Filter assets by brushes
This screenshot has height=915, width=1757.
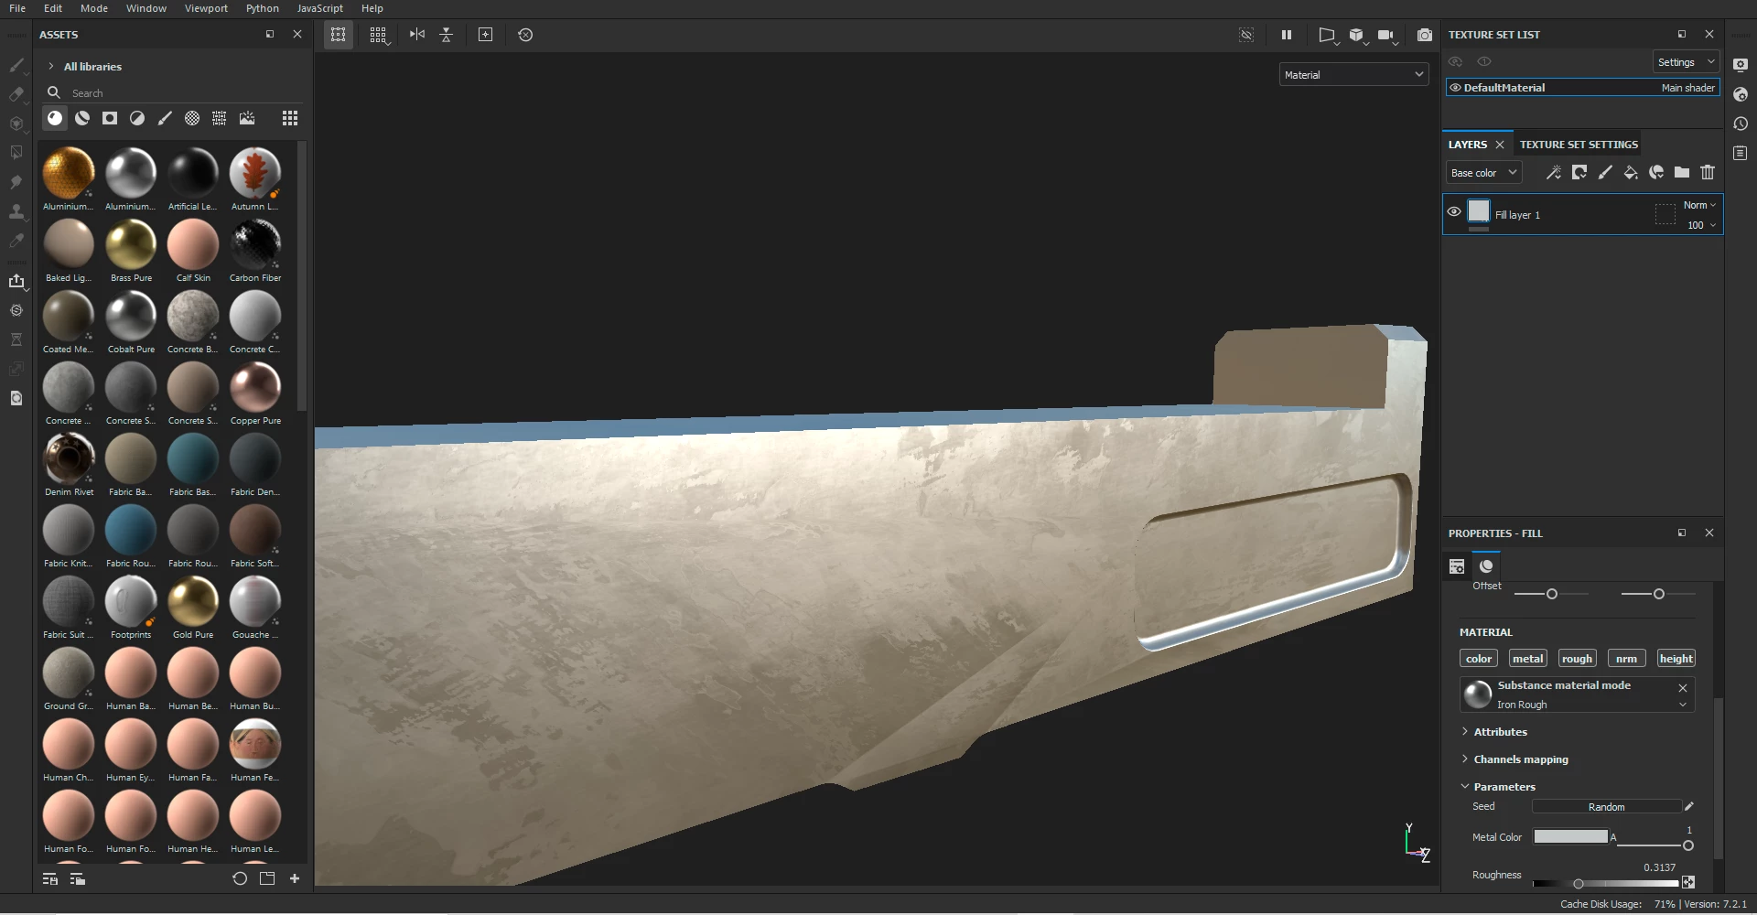(x=165, y=118)
